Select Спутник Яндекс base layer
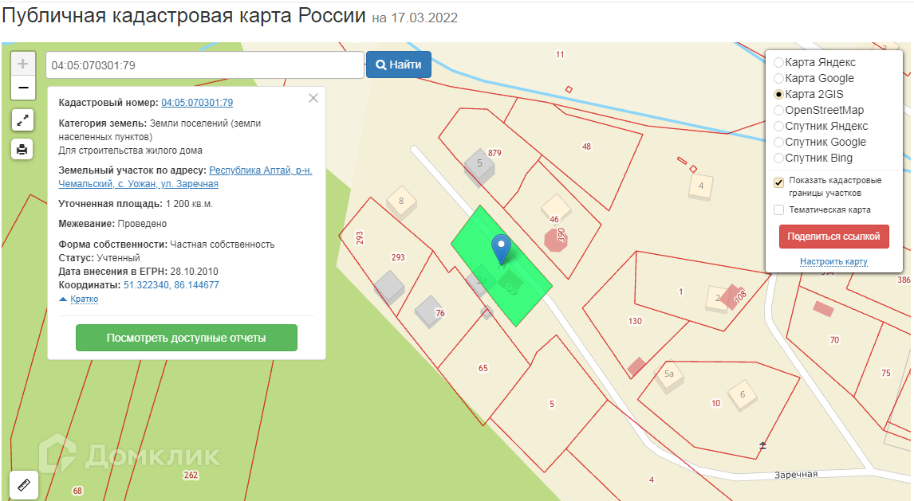Image resolution: width=914 pixels, height=501 pixels. pyautogui.click(x=778, y=126)
